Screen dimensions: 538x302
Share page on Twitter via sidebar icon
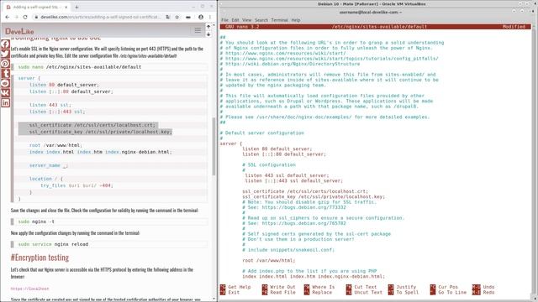pyautogui.click(x=5, y=54)
